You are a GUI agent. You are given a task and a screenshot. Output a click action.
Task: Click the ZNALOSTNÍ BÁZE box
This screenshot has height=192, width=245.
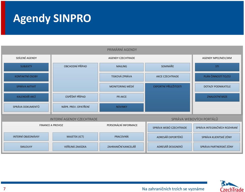(x=217, y=97)
